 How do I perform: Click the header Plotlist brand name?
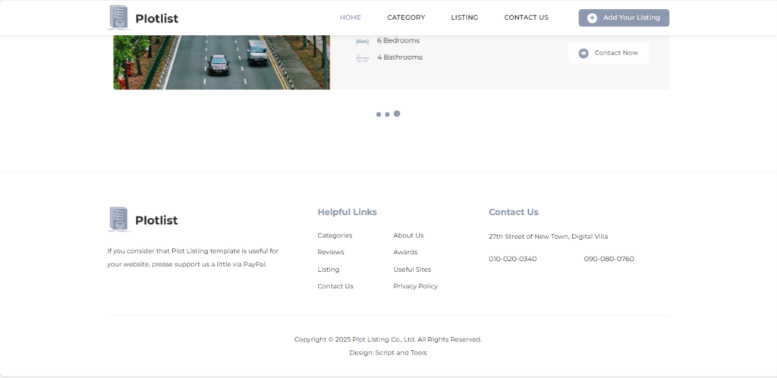click(x=156, y=19)
